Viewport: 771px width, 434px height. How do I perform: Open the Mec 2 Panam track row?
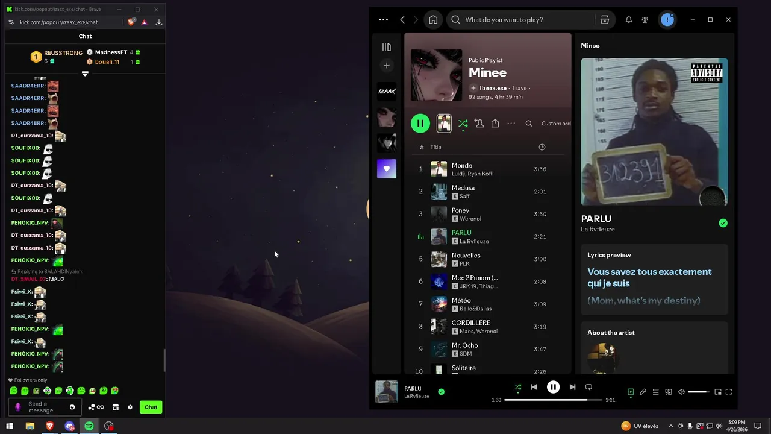(488, 281)
